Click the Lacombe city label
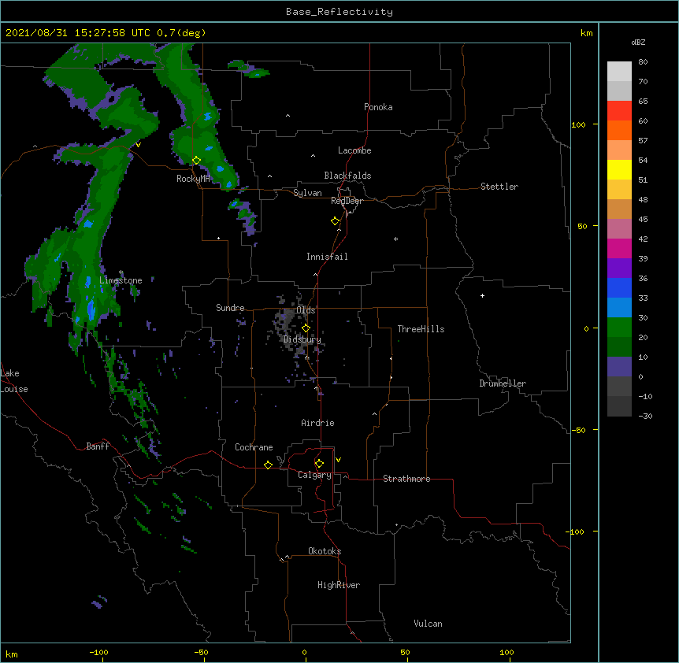Screen dimensions: 679x663 [x=354, y=150]
